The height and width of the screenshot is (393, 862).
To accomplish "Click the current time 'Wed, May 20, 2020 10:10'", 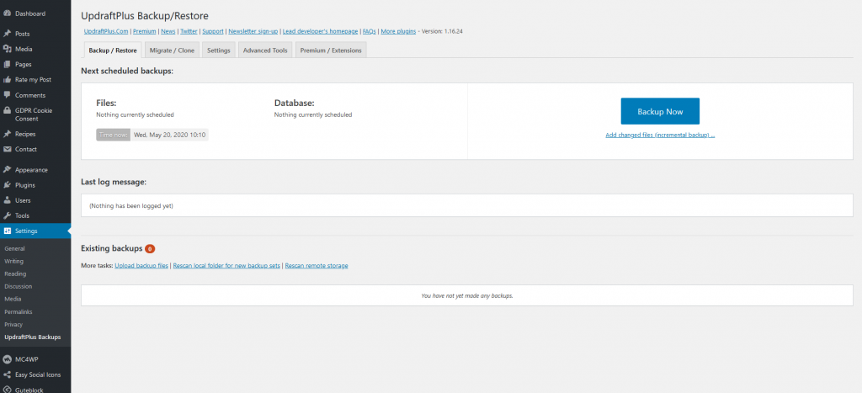I will pos(169,135).
